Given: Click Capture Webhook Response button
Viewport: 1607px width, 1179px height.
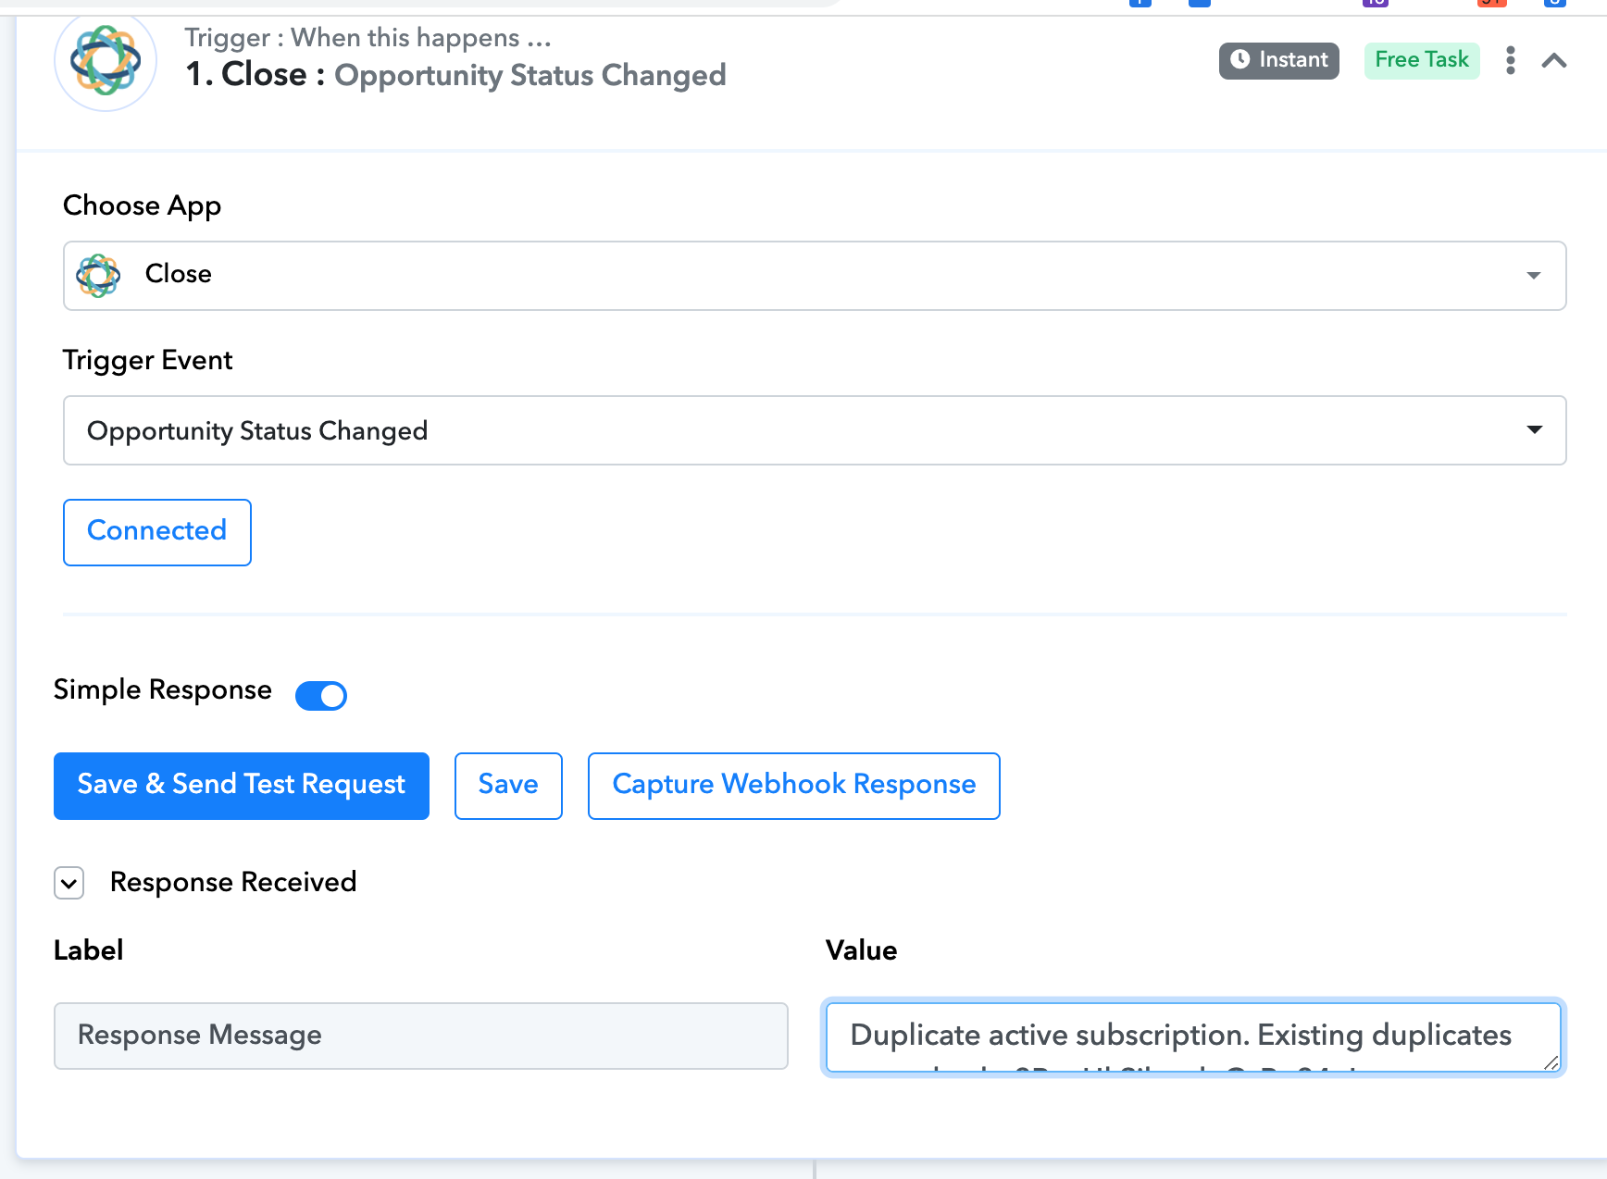Looking at the screenshot, I should click(794, 786).
